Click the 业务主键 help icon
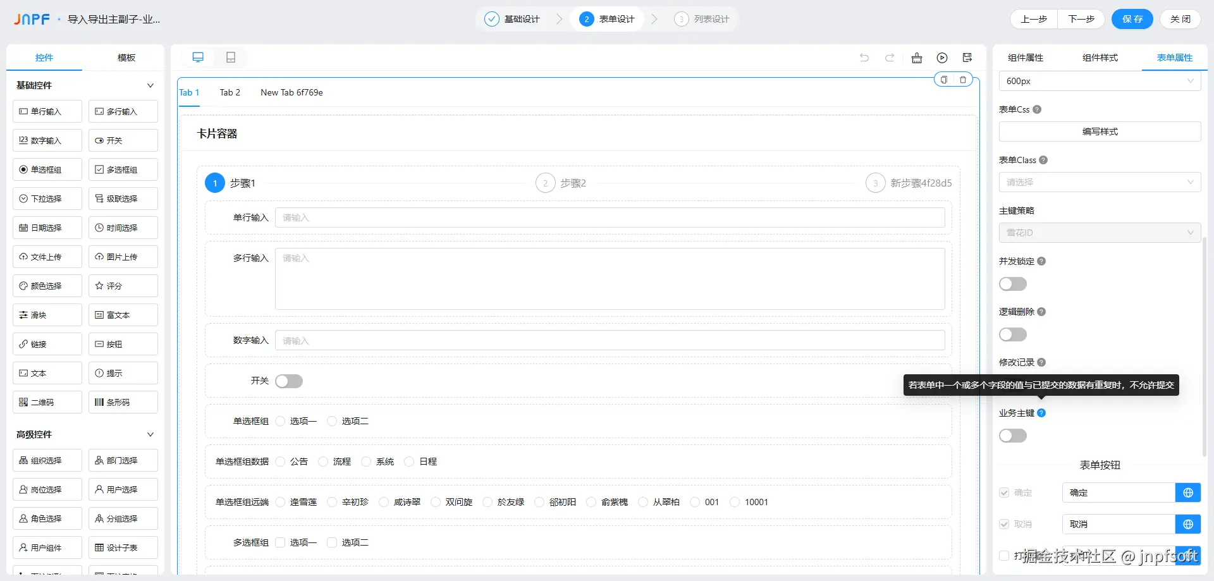This screenshot has width=1214, height=581. point(1041,413)
